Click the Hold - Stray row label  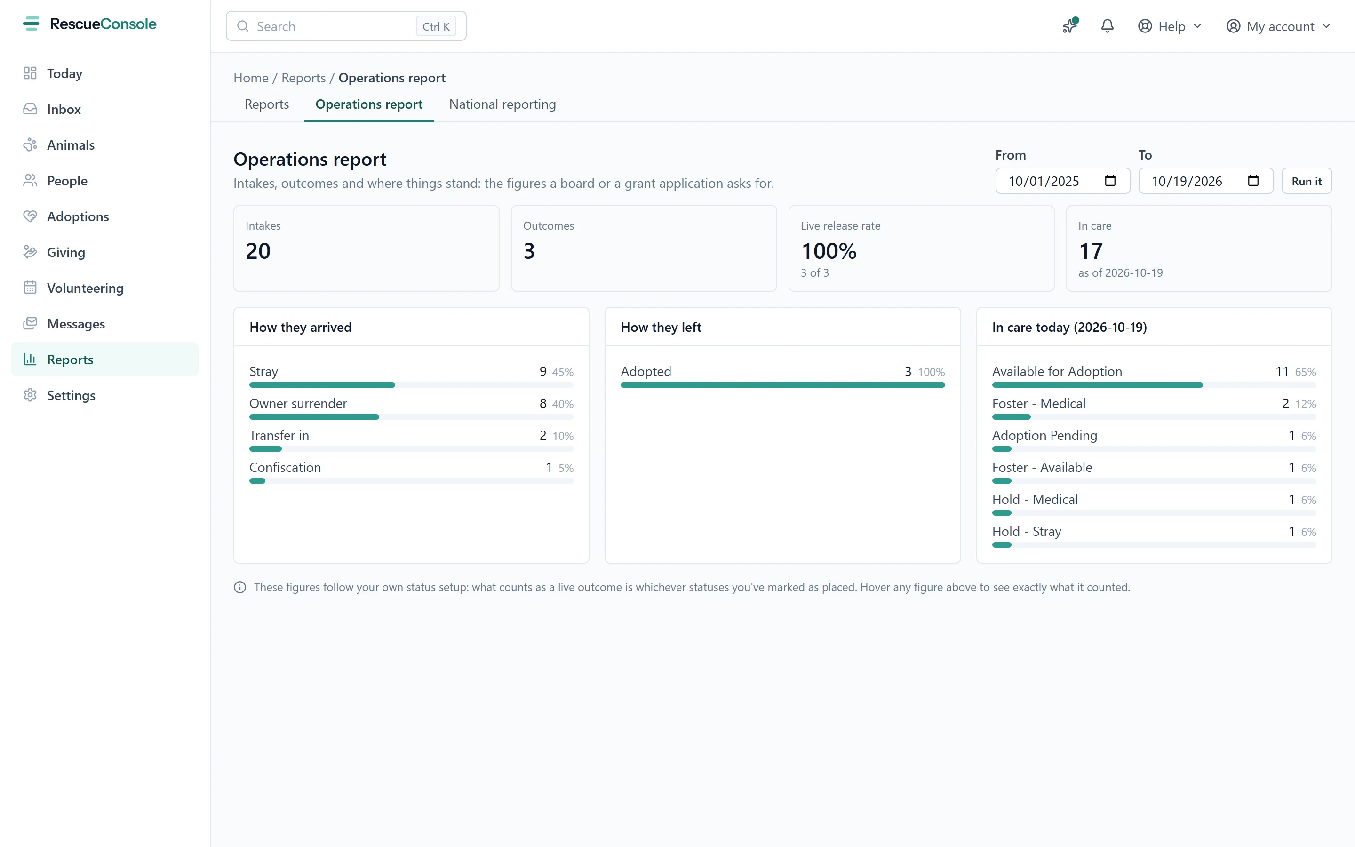pyautogui.click(x=1027, y=531)
